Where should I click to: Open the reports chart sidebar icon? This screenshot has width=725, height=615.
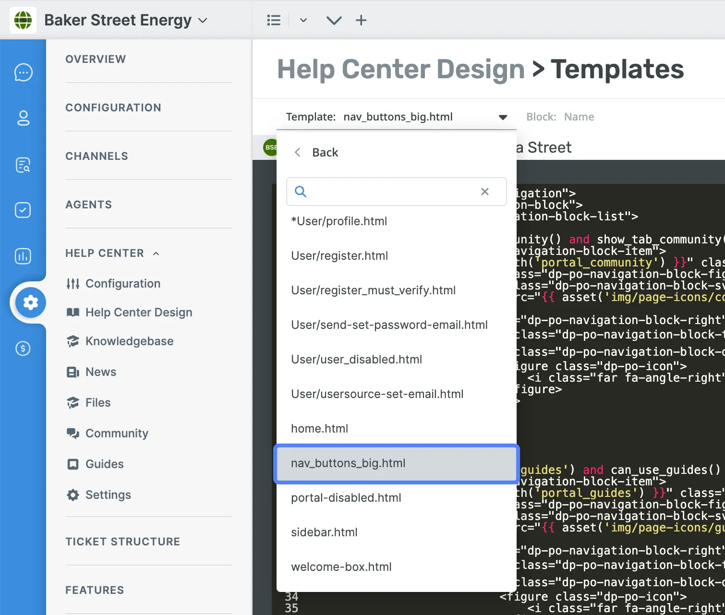tap(23, 256)
